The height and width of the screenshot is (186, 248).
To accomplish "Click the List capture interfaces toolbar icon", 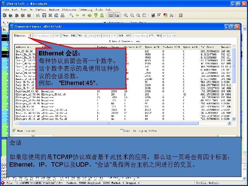I will pyautogui.click(x=4, y=15).
